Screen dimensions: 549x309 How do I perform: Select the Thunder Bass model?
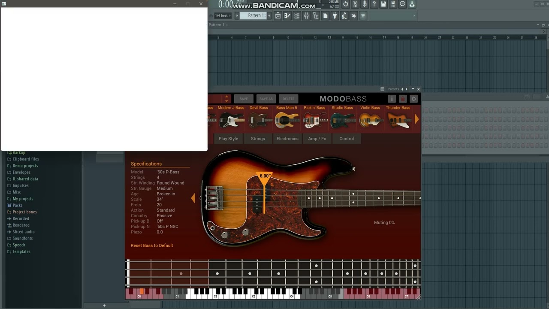coord(398,117)
